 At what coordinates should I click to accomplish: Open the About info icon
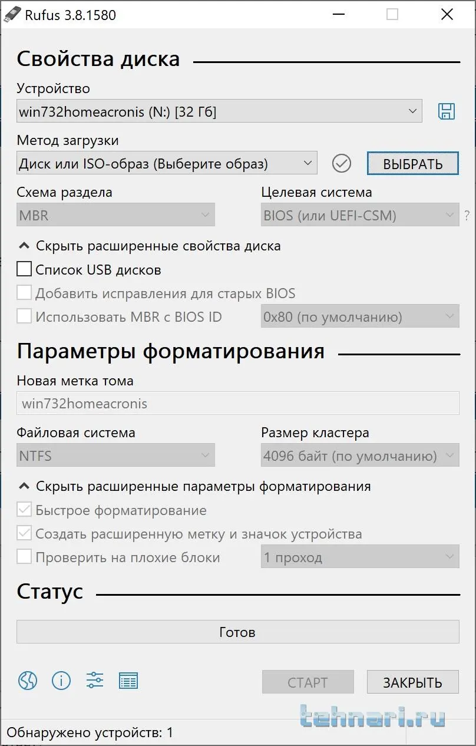[61, 681]
